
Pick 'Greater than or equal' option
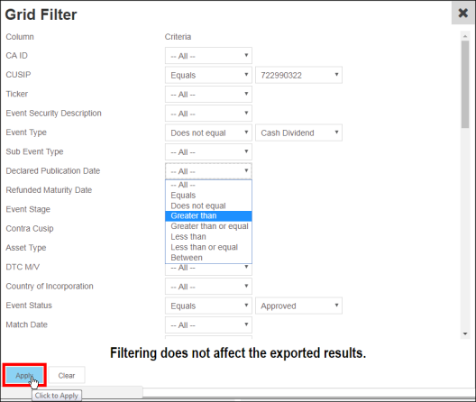coord(208,226)
